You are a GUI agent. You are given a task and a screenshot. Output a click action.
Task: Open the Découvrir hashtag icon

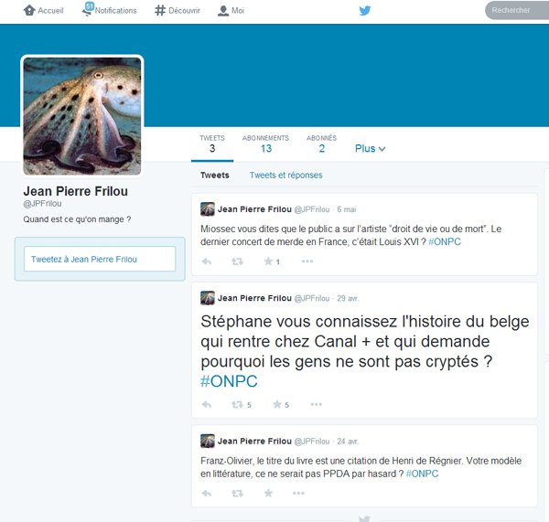pos(160,11)
